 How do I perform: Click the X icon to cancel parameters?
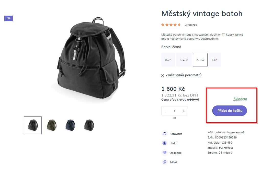[x=163, y=76]
